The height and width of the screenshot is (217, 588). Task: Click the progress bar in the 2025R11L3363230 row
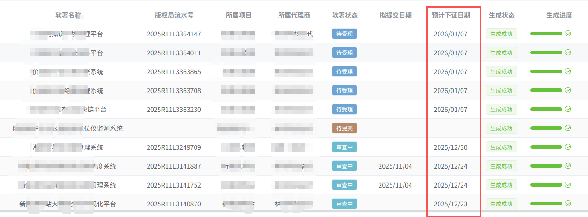point(546,110)
